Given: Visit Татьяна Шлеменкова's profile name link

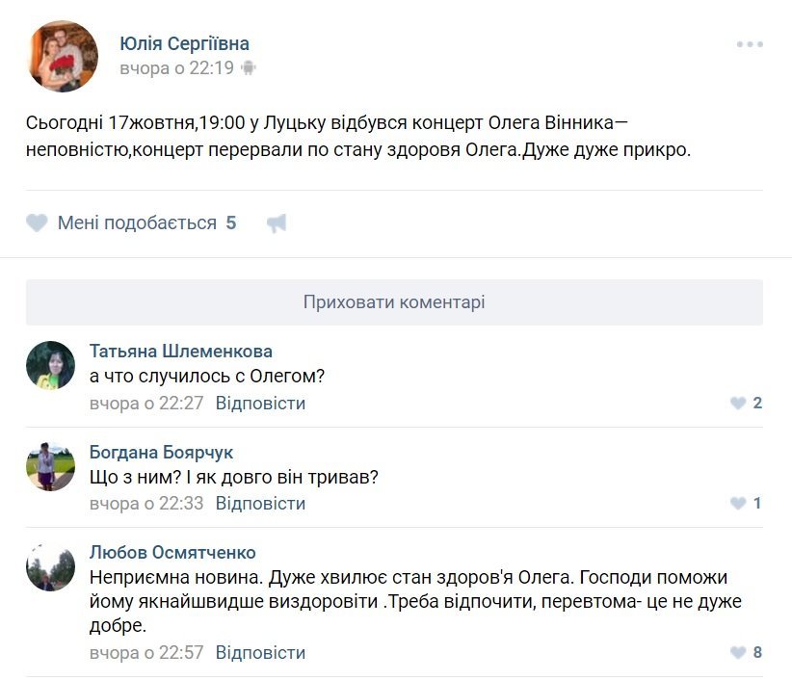Looking at the screenshot, I should 180,352.
